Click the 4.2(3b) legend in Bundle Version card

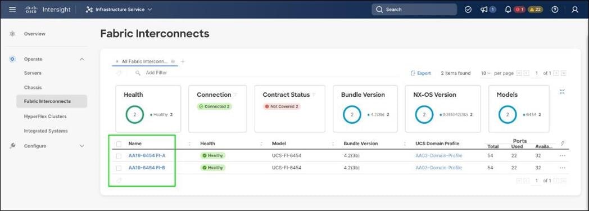pos(378,114)
